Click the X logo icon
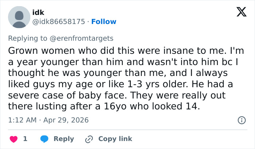The image size is (255, 149). pos(241,13)
